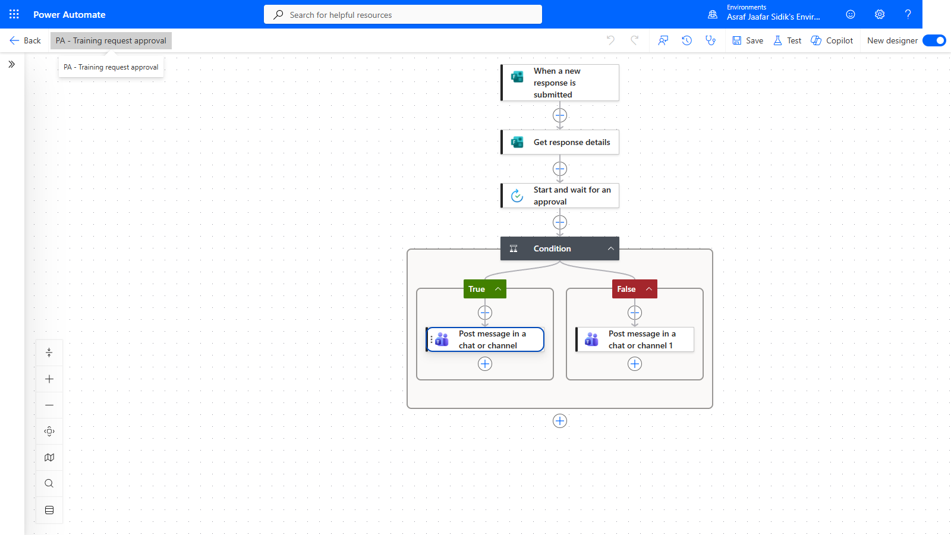Select the True branch label

(477, 289)
